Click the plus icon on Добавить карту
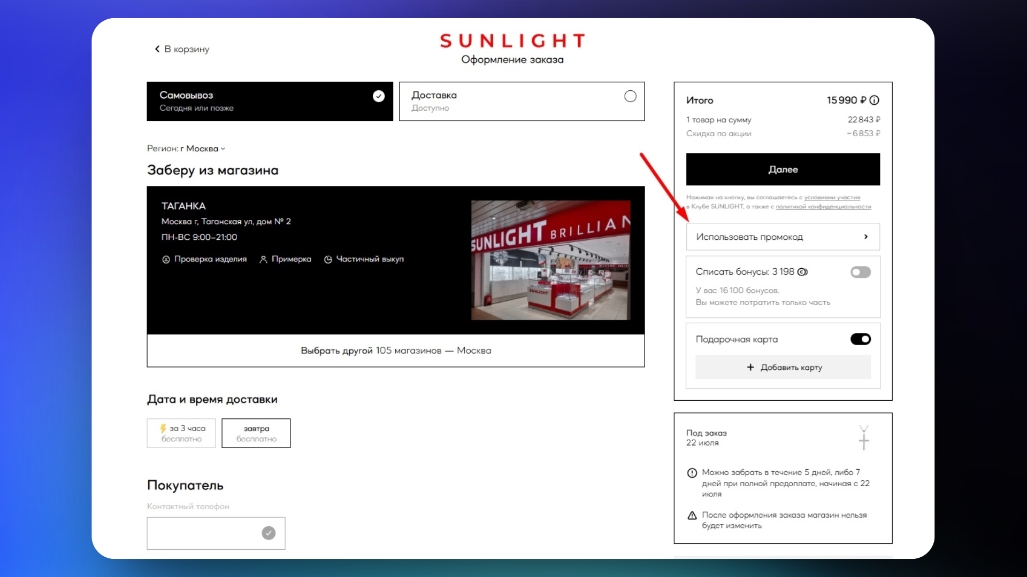 point(750,368)
